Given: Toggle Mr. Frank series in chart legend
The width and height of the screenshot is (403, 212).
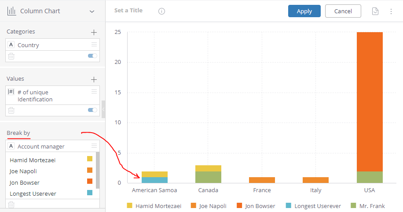Looking at the screenshot, I should [x=368, y=206].
